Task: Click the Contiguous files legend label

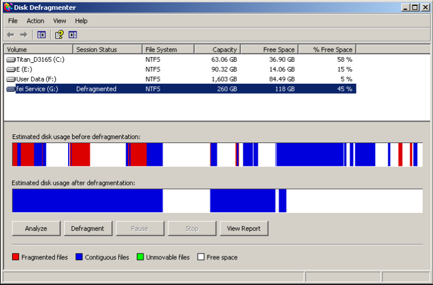Action: (x=107, y=258)
